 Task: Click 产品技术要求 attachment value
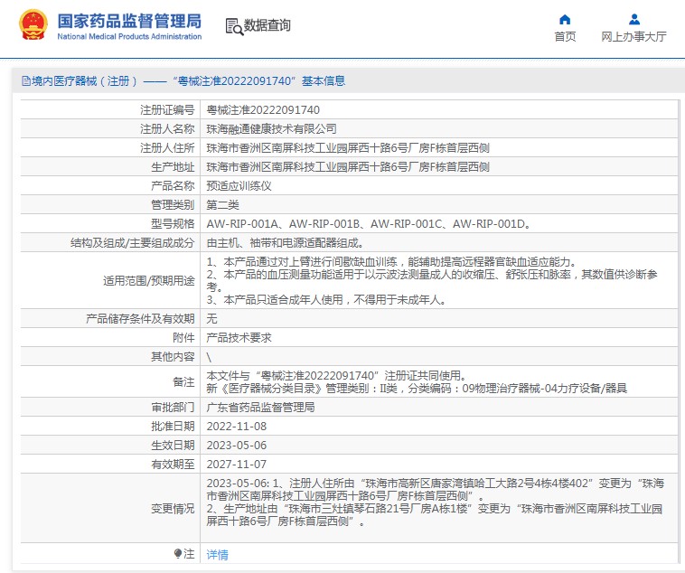click(239, 338)
